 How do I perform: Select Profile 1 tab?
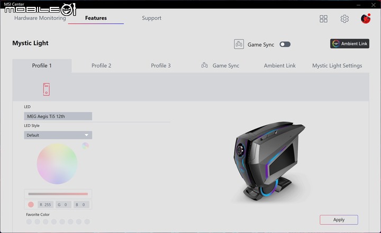[42, 66]
